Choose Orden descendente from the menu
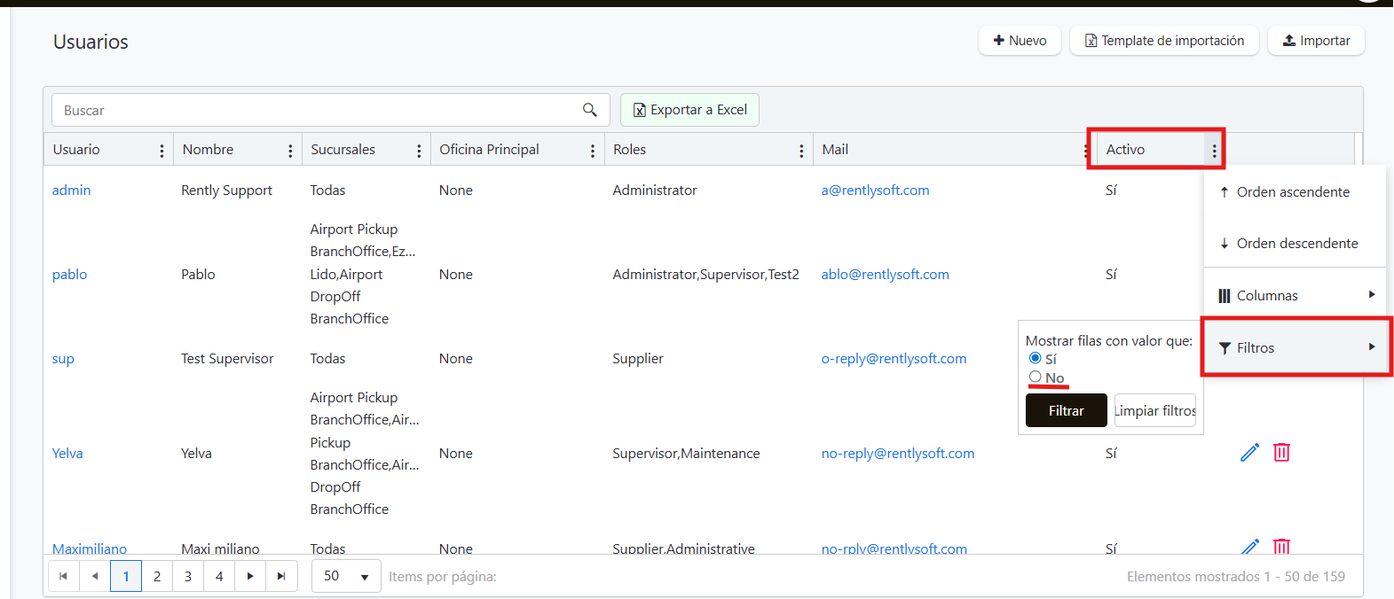The height and width of the screenshot is (599, 1394). click(1296, 244)
